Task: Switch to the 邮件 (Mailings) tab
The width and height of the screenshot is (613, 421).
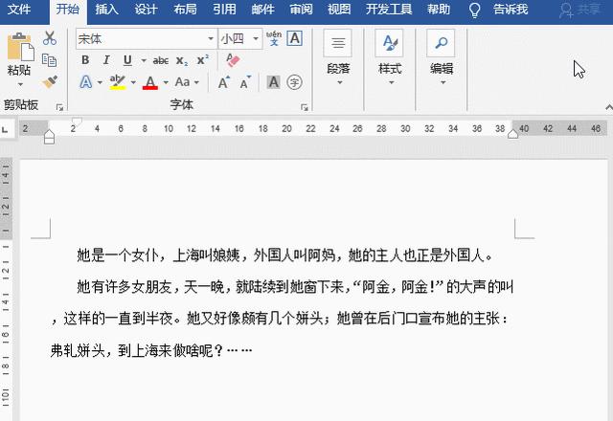Action: (x=262, y=9)
